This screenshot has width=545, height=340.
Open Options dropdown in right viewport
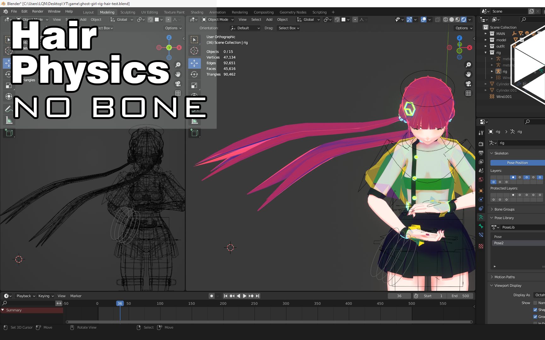coord(464,28)
